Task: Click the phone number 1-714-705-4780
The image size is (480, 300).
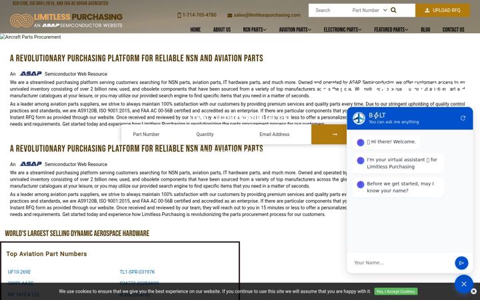Action: [197, 15]
